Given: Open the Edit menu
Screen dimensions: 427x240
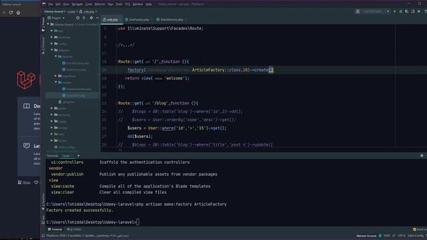Looking at the screenshot, I should pyautogui.click(x=58, y=4).
